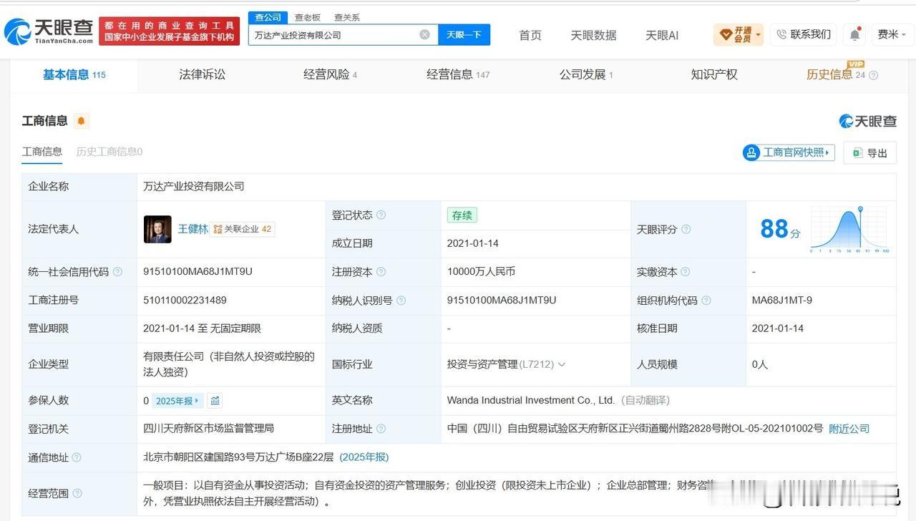Open the 知识产权 tab

tap(714, 74)
